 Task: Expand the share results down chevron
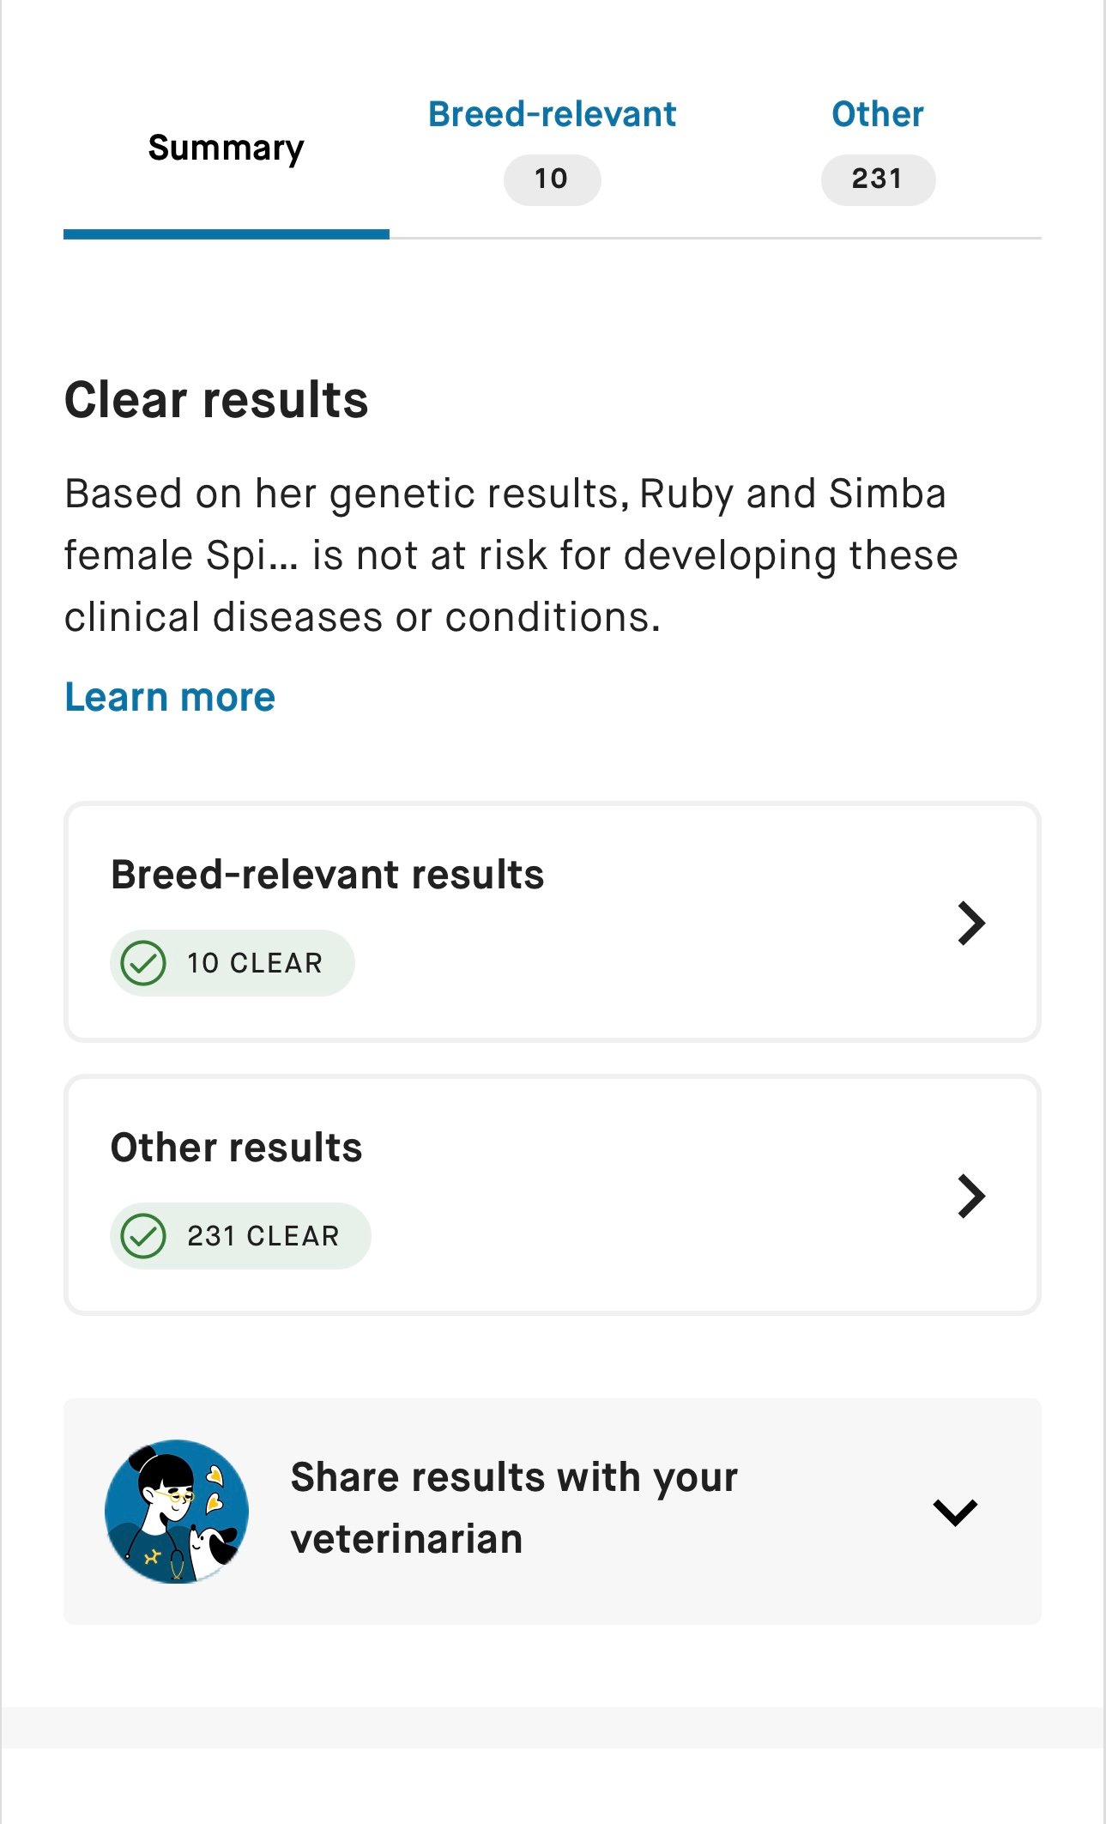955,1512
